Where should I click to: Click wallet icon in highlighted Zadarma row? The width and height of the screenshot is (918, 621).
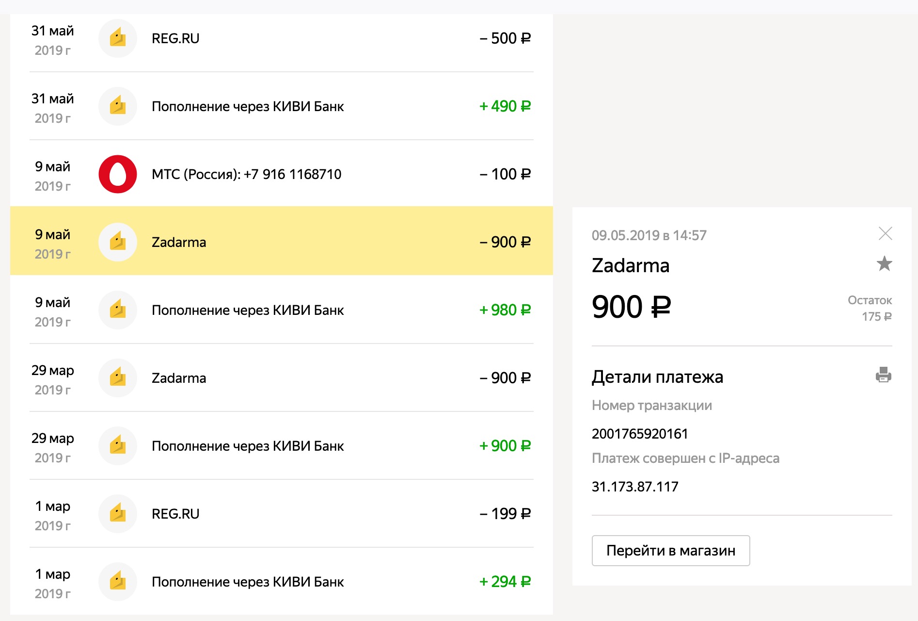[x=118, y=242]
